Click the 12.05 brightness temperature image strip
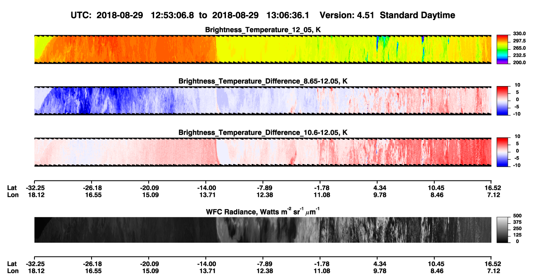Viewport: 546px width, 280px height. pos(262,49)
